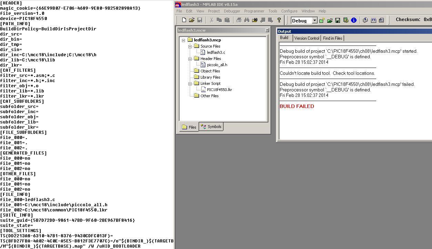Screen dimensions: 432x249
Task: Click the Save Workspace disk icon
Action: pyautogui.click(x=338, y=20)
